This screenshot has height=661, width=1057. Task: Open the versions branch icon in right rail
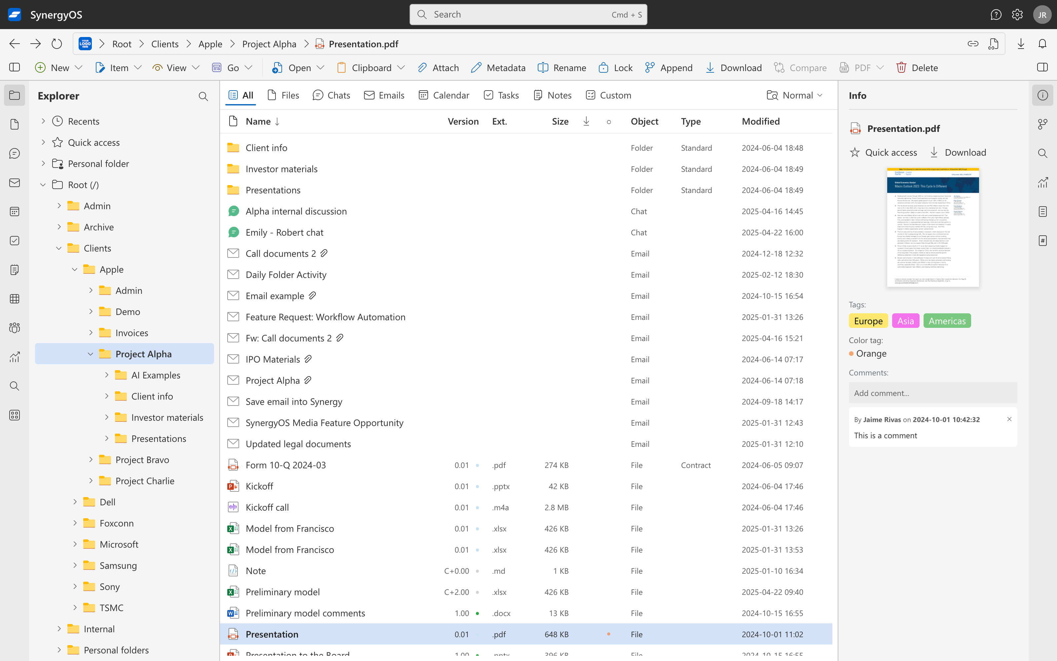pyautogui.click(x=1042, y=125)
